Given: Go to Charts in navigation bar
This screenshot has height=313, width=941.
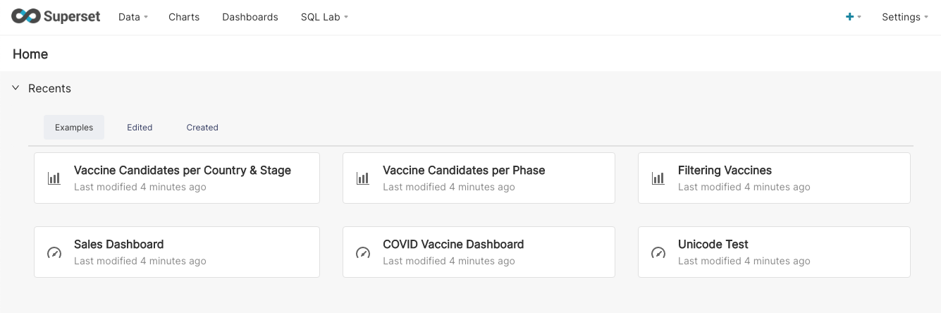Looking at the screenshot, I should 184,17.
